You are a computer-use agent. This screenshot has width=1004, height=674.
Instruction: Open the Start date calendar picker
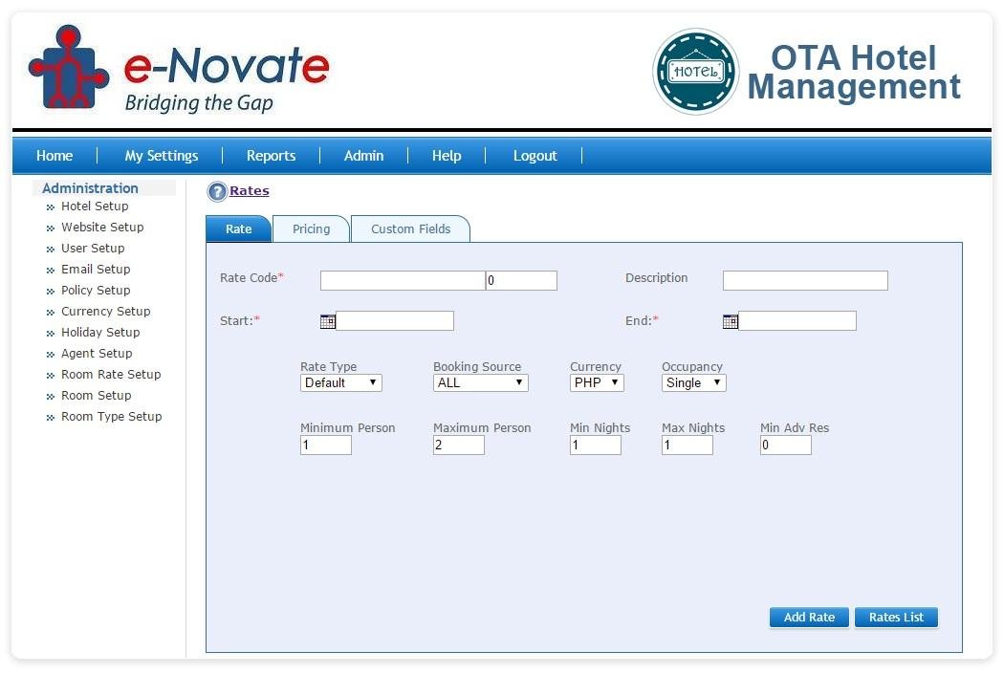coord(330,320)
